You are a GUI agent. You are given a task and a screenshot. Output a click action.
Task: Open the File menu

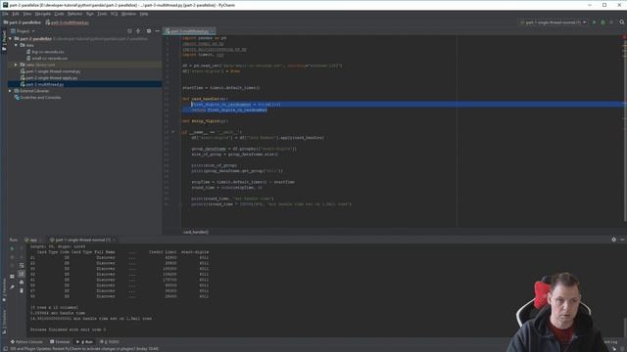click(5, 14)
